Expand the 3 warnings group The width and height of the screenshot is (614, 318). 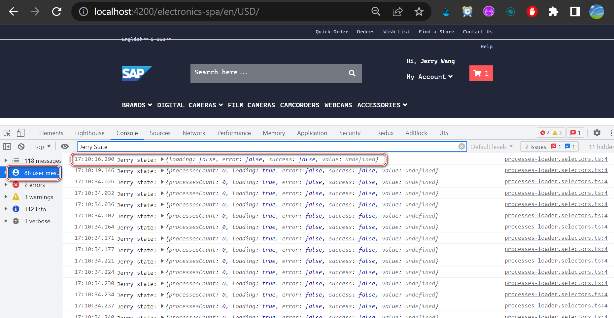click(6, 197)
